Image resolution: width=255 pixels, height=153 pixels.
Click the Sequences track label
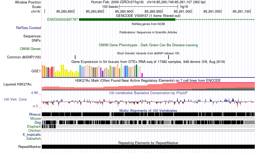point(32,36)
